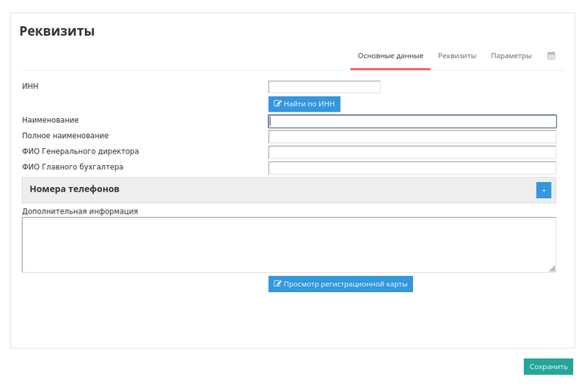Screen dimensions: 587x386
Task: Click the plus icon in Номера телефонов
Action: 544,190
